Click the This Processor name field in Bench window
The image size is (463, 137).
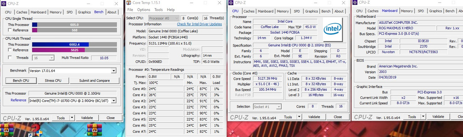point(73,93)
